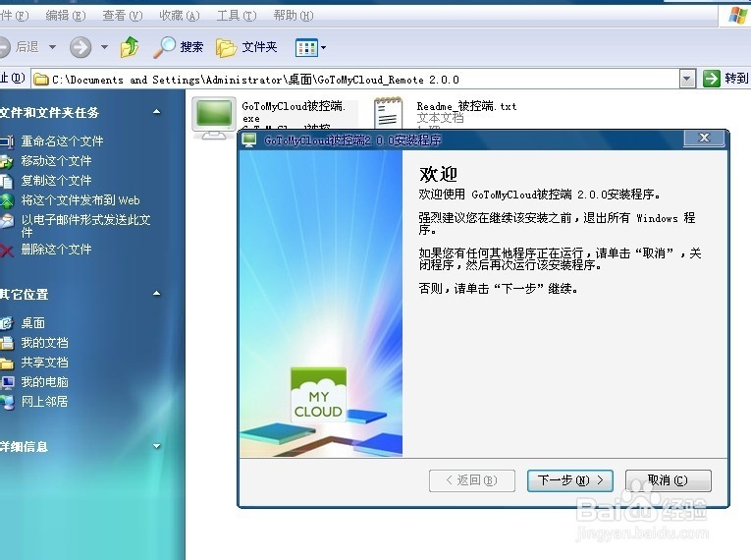The height and width of the screenshot is (560, 751).
Task: Open the Views dropdown arrow
Action: click(x=323, y=47)
